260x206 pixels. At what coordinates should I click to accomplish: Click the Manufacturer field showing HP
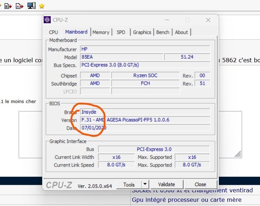coord(145,49)
